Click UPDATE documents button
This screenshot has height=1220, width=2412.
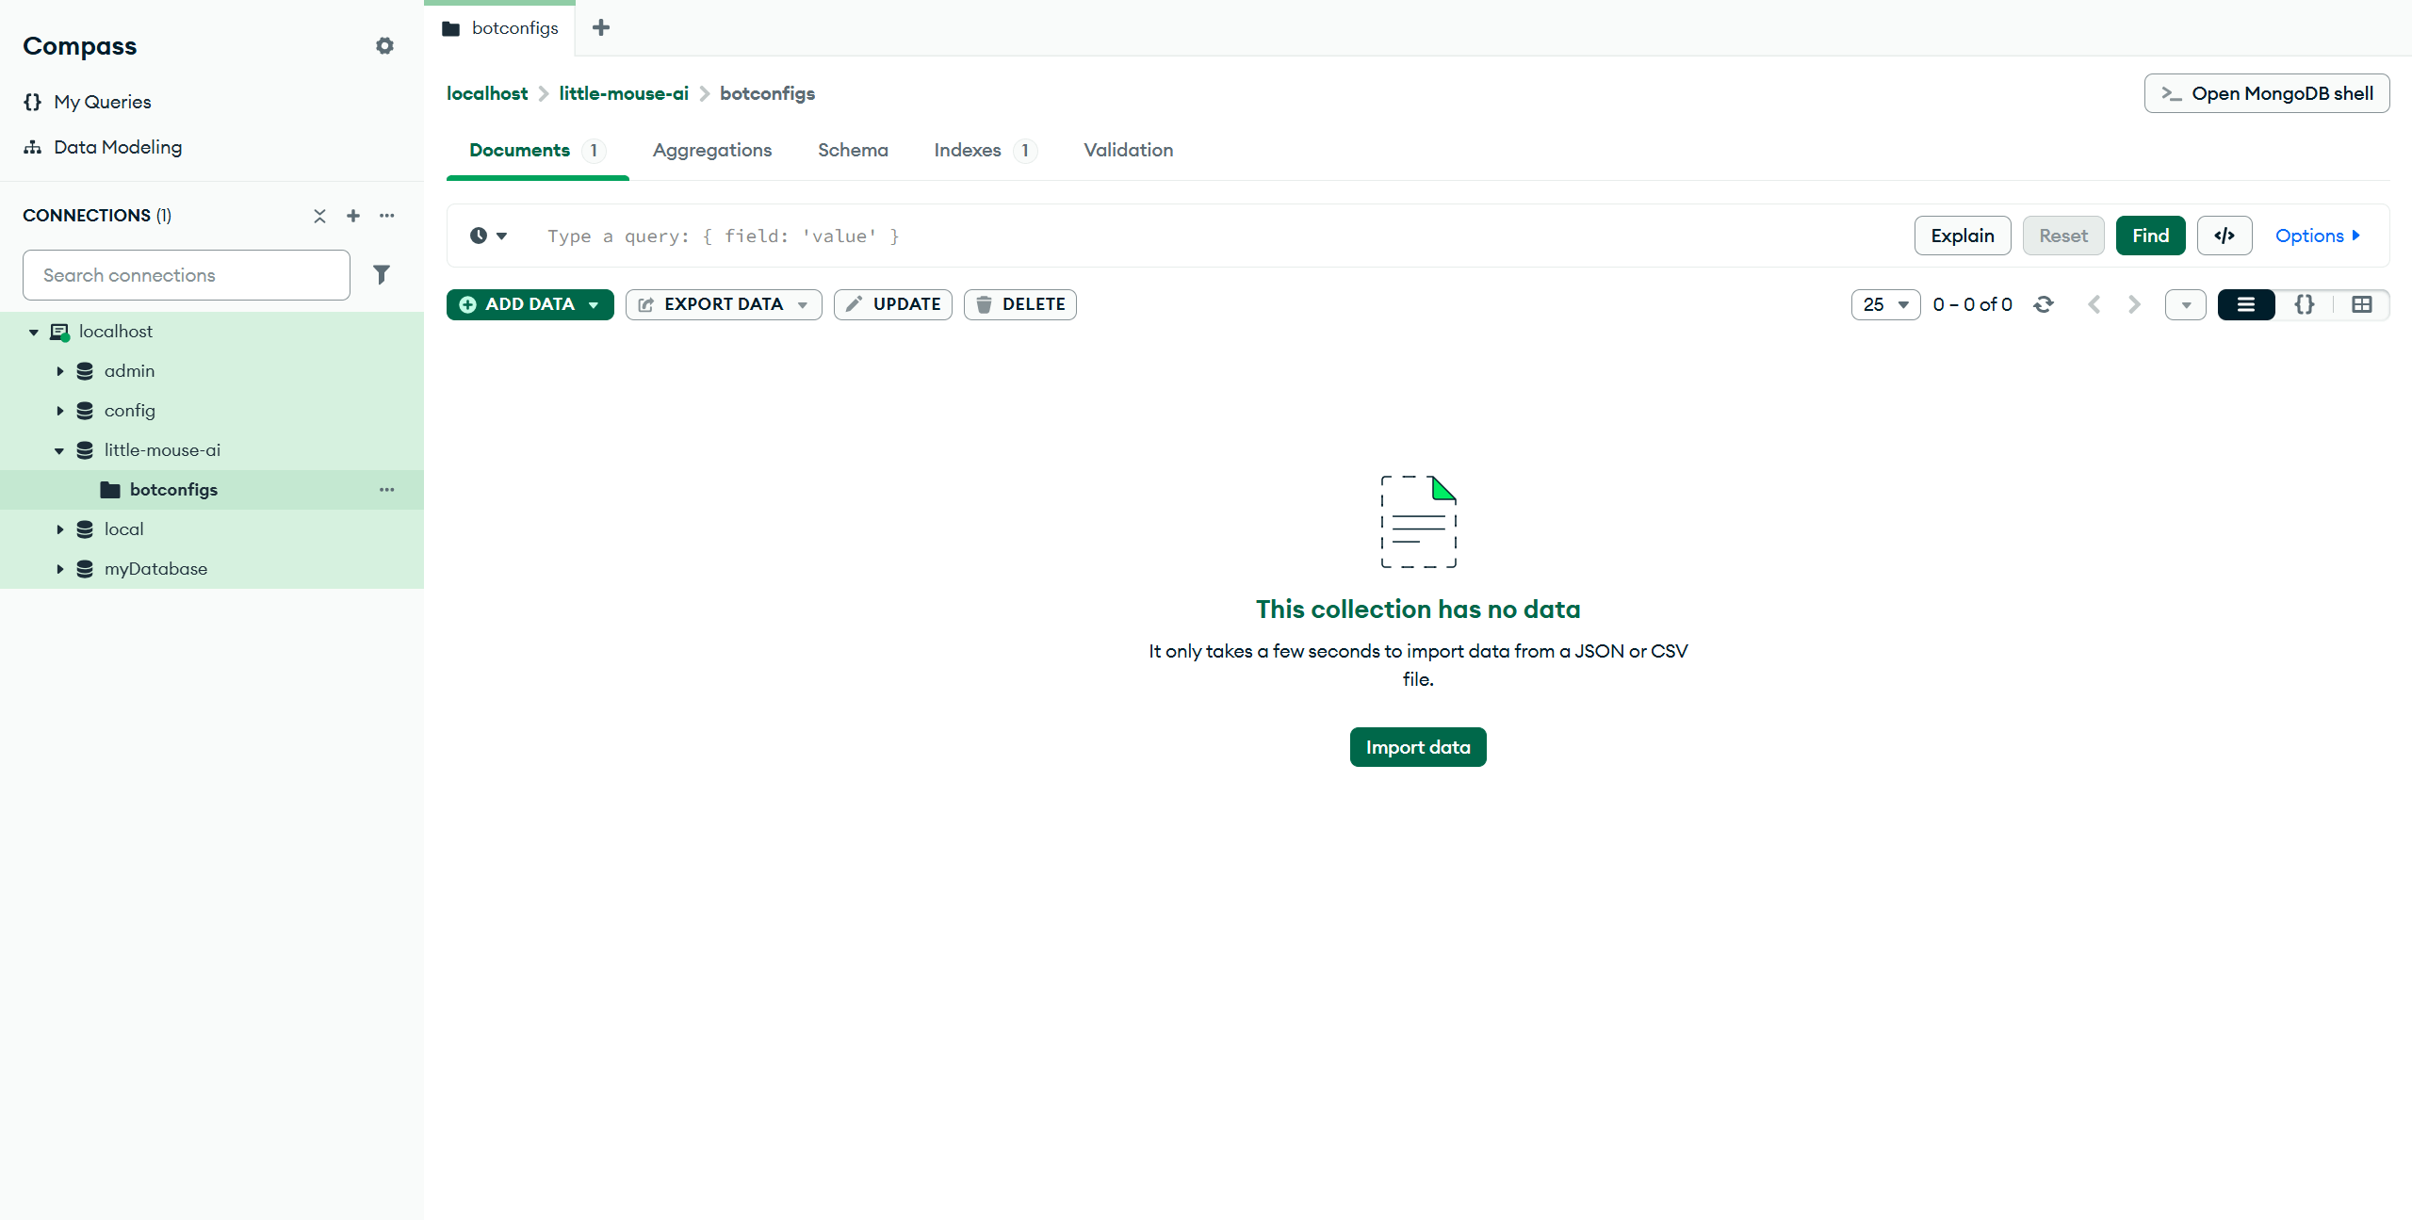coord(893,304)
